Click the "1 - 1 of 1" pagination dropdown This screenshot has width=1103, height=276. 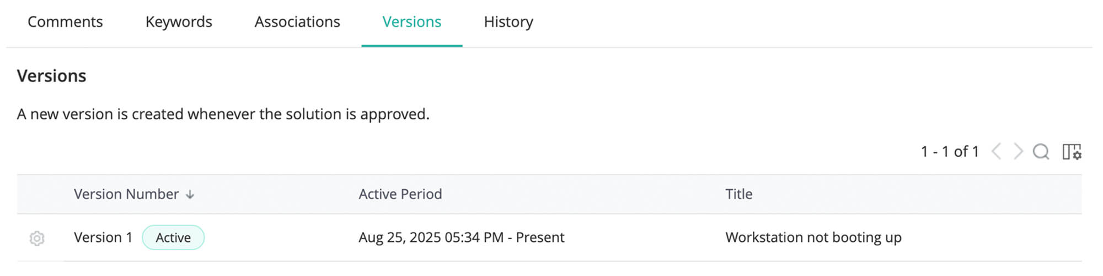click(949, 151)
